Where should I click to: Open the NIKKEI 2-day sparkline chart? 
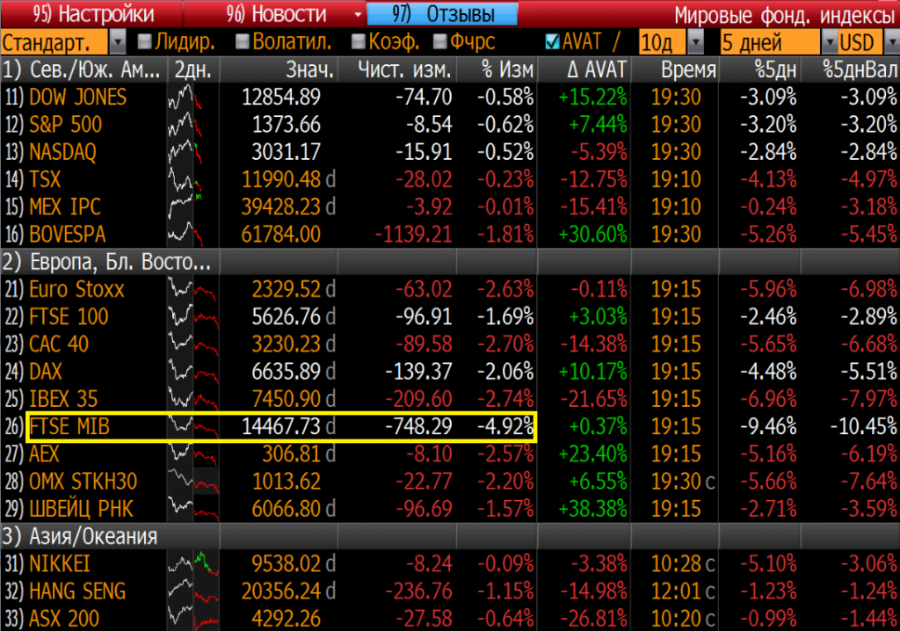pos(192,564)
